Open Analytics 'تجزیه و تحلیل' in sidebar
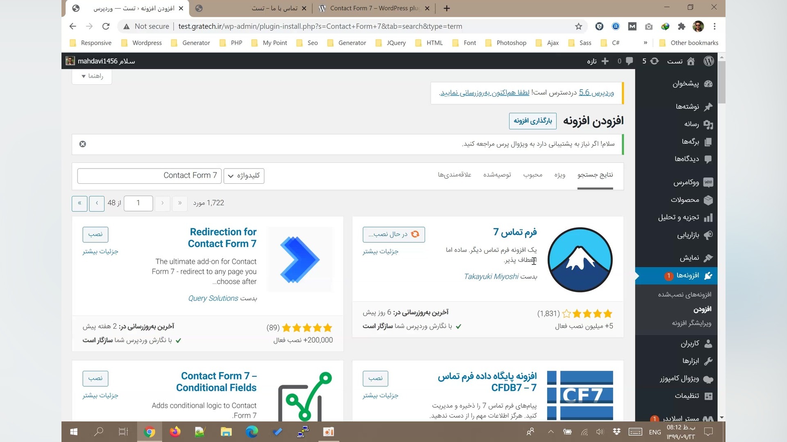Screen dimensions: 787x442 pyautogui.click(x=685, y=217)
